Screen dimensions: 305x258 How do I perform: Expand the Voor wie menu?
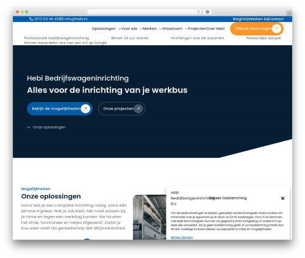(x=132, y=29)
